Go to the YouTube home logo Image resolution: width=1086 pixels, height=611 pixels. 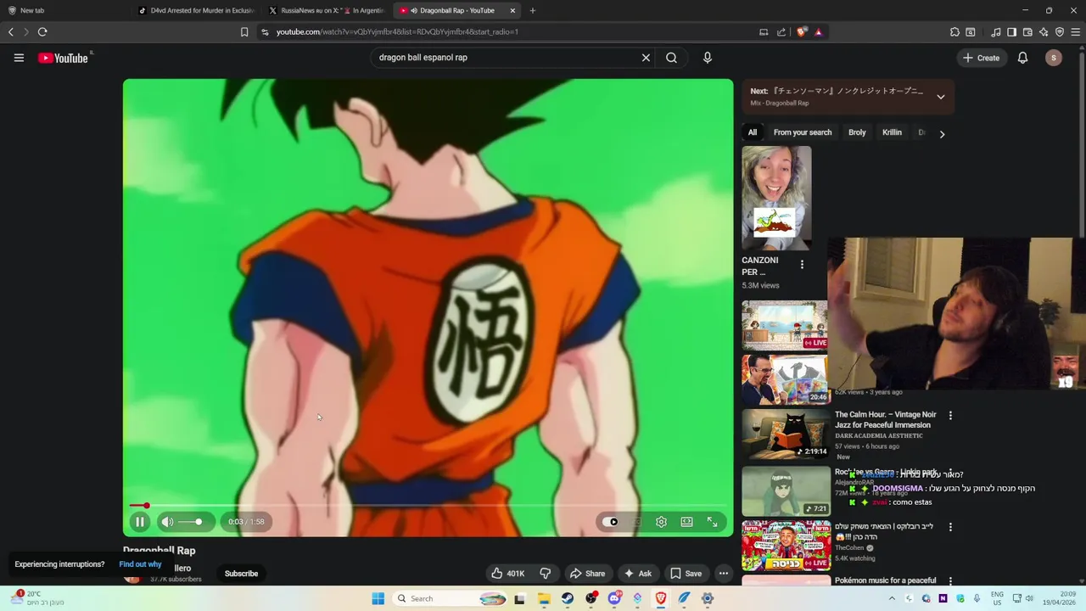pos(64,58)
